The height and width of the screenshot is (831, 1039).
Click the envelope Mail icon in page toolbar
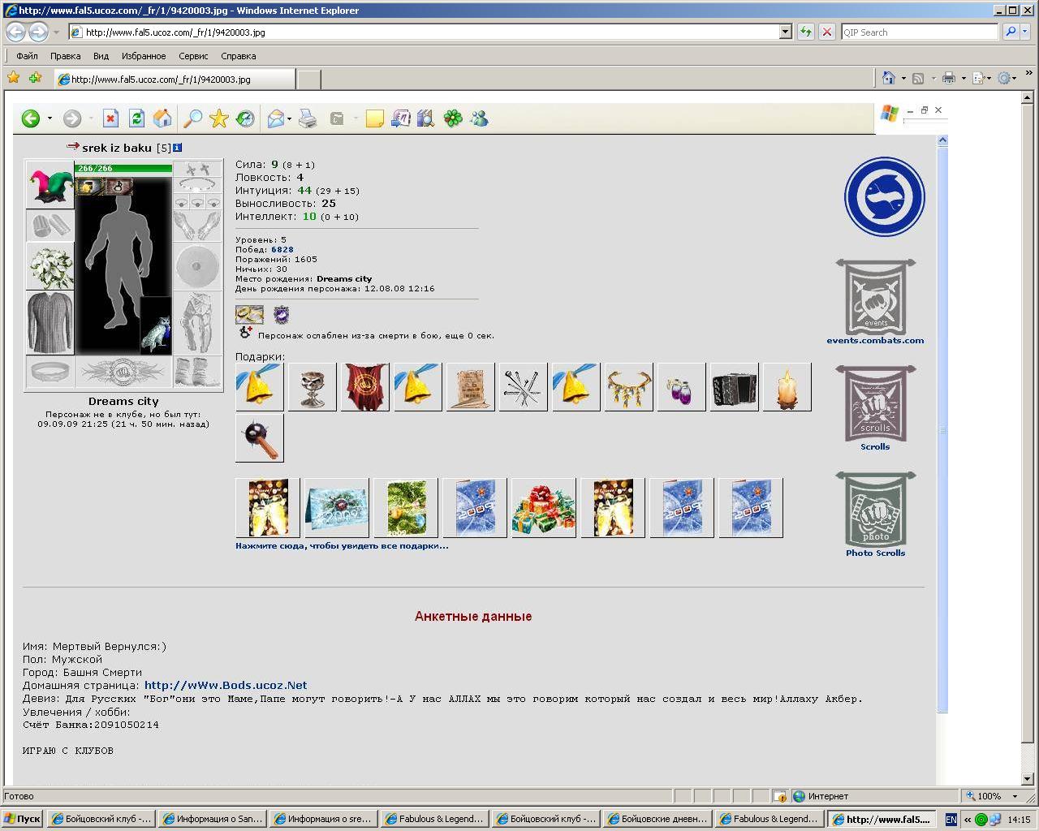(x=275, y=118)
